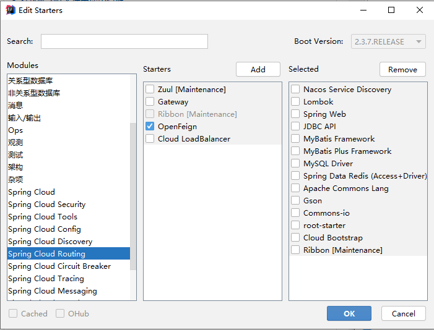Viewport: 434px width, 330px height.
Task: Select Spring Cloud Tracing module
Action: pos(68,278)
